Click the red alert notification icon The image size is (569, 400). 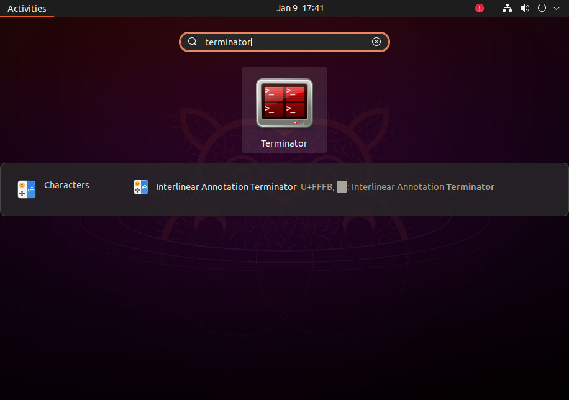[480, 8]
